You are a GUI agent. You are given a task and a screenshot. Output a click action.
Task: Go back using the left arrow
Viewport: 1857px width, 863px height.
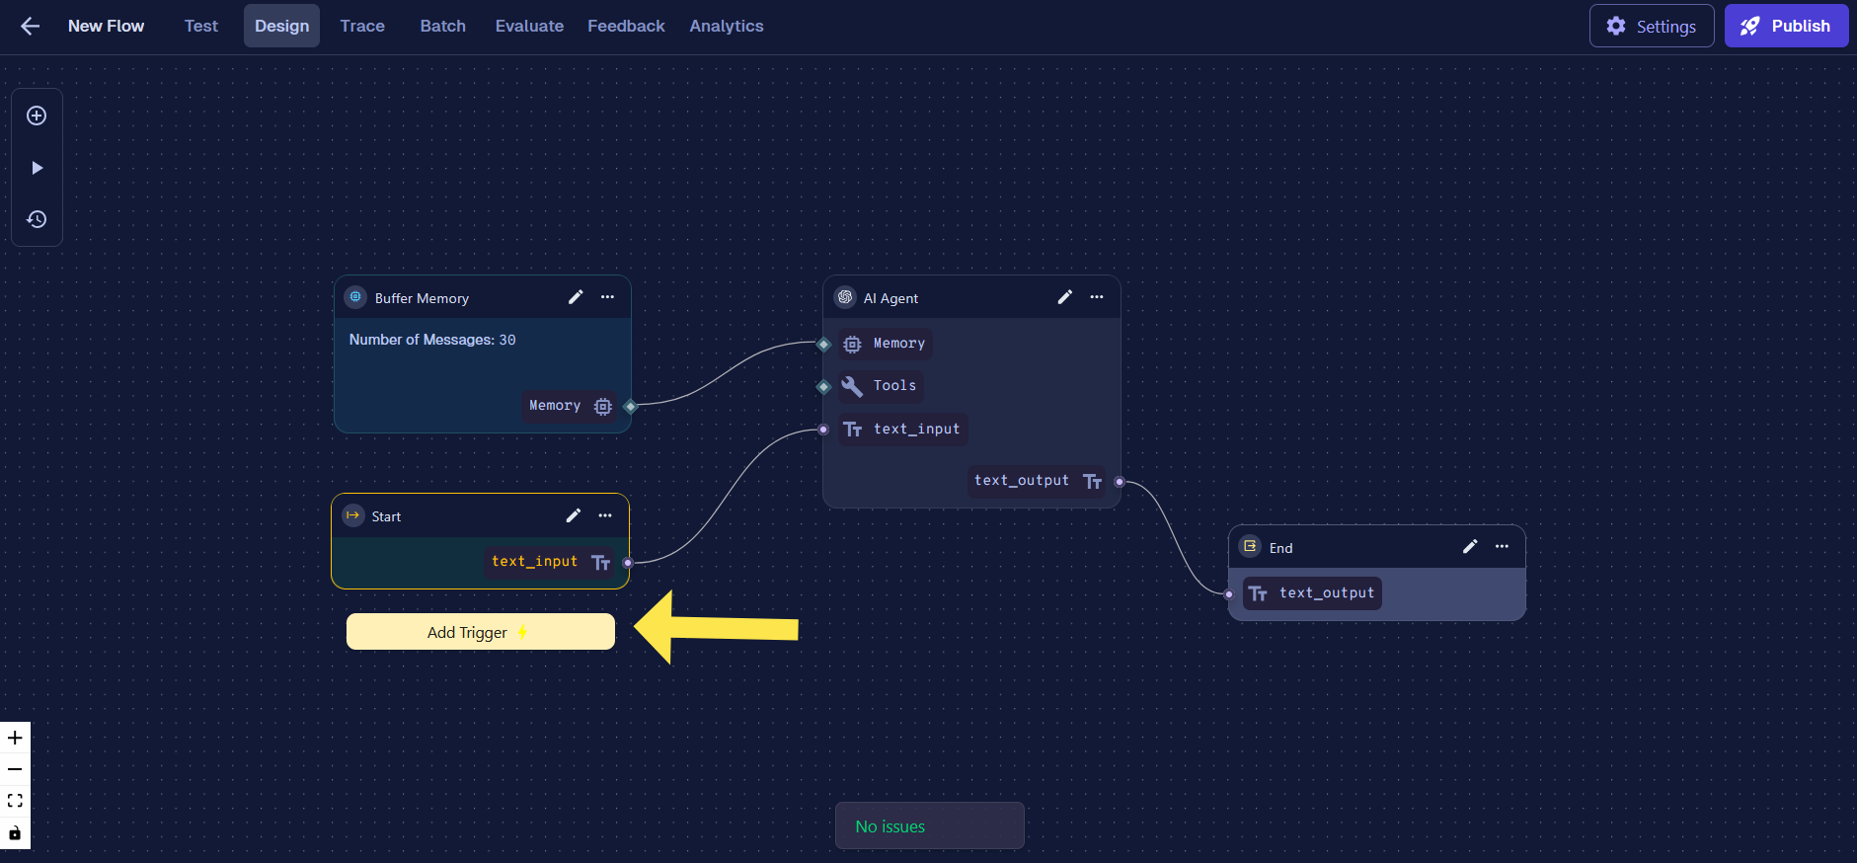(x=30, y=26)
